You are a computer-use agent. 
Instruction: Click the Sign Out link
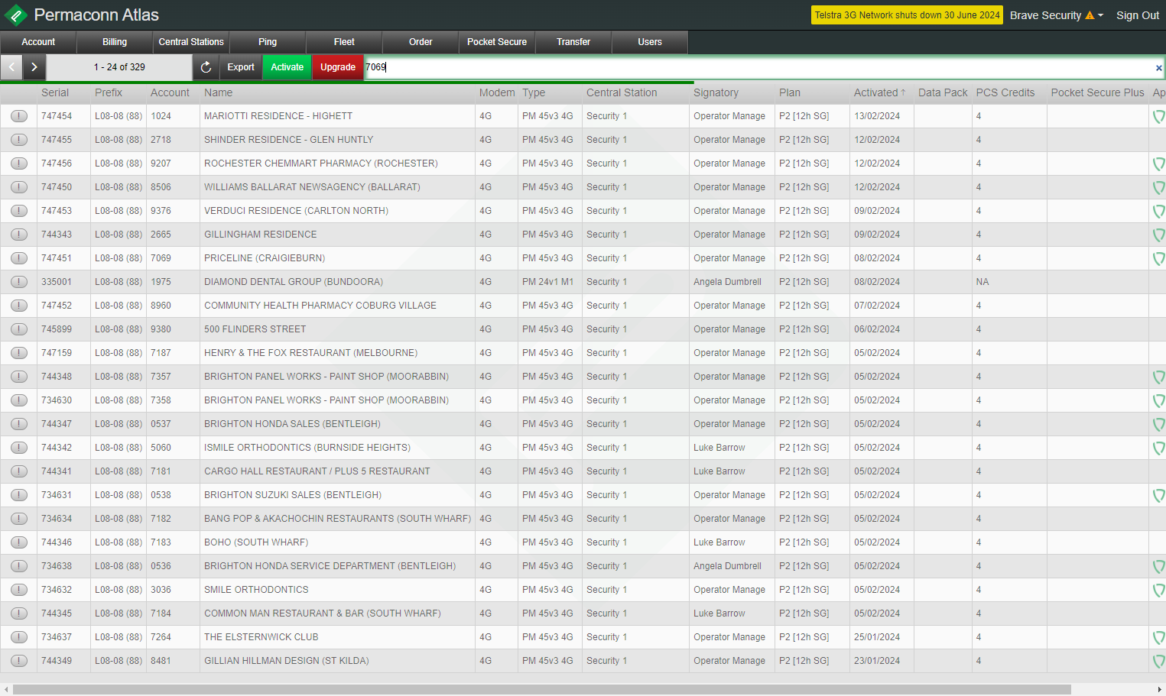pyautogui.click(x=1138, y=15)
